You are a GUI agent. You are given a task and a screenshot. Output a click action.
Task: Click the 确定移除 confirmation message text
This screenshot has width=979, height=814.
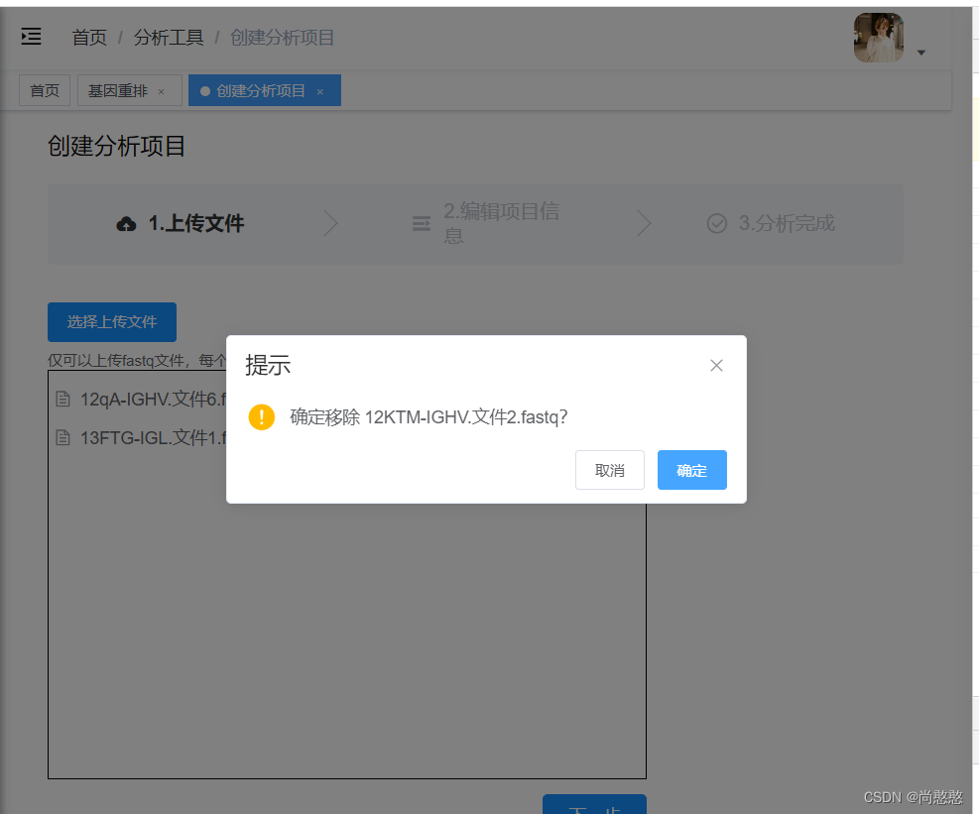click(428, 417)
